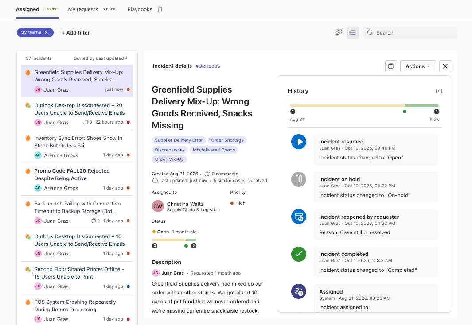Click the 0 comments icon
The width and height of the screenshot is (472, 325).
(207, 174)
